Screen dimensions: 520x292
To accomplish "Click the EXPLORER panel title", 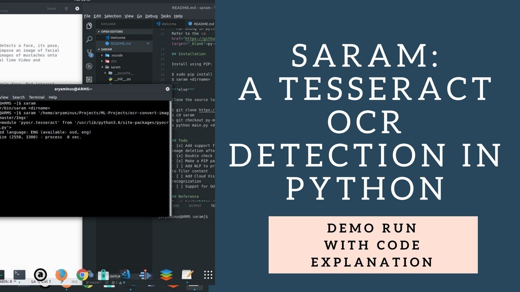I will pyautogui.click(x=108, y=24).
